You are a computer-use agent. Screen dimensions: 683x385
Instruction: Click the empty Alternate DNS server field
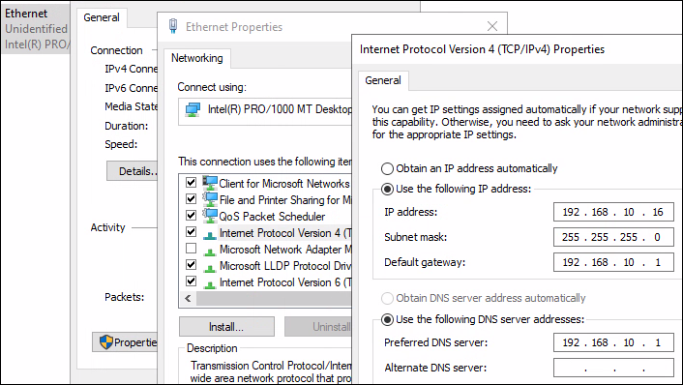613,368
